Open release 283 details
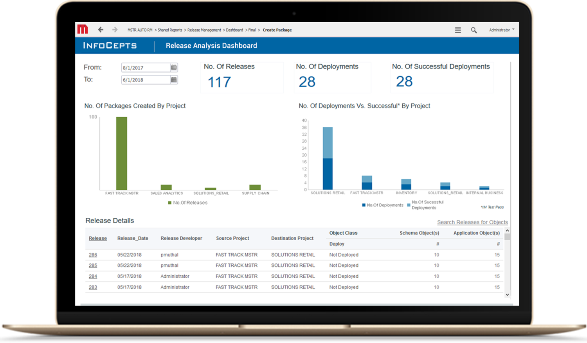 [x=93, y=287]
